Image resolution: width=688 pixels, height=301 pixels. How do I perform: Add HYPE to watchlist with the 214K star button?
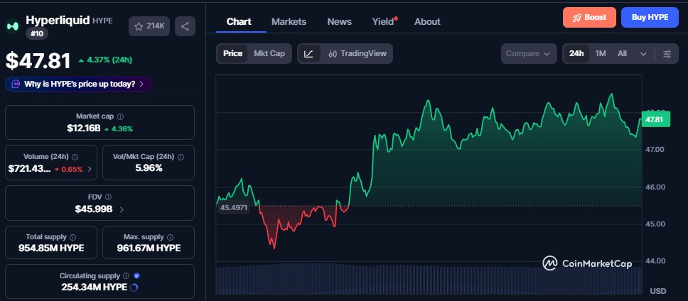point(149,26)
